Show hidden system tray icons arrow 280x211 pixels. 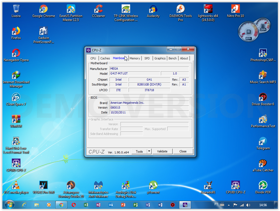229,205
